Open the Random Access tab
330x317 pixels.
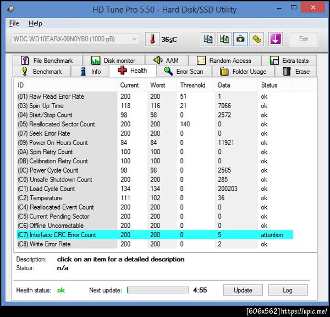224,61
